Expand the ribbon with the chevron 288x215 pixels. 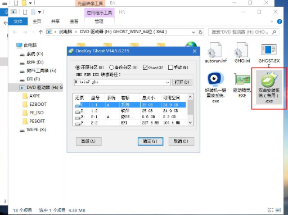272,21
